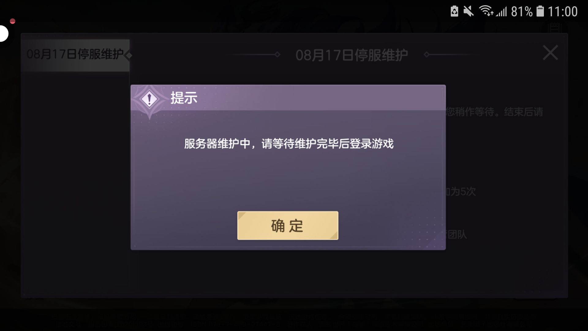Click the dimmed 结束后请 announcement text
The image size is (588, 331).
click(524, 112)
